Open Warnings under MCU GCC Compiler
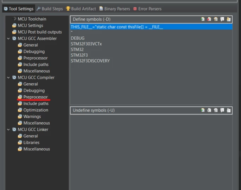The height and width of the screenshot is (190, 241). (x=32, y=117)
